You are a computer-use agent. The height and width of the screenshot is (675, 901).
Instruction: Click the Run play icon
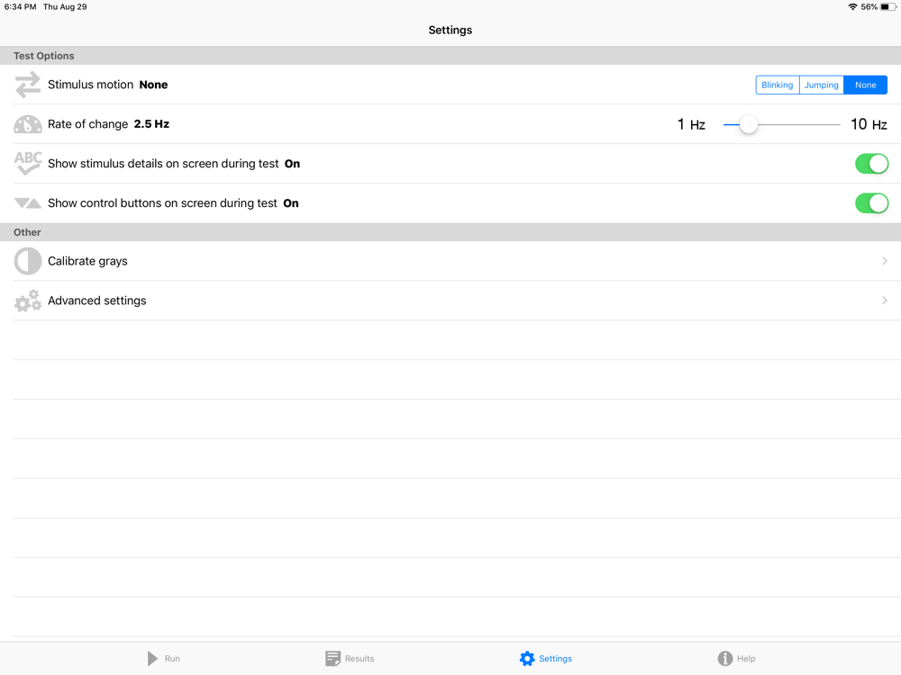[x=152, y=659]
